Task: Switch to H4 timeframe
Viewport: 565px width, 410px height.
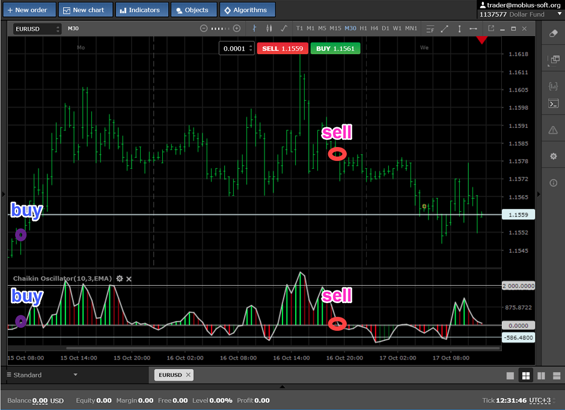Action: pyautogui.click(x=374, y=28)
